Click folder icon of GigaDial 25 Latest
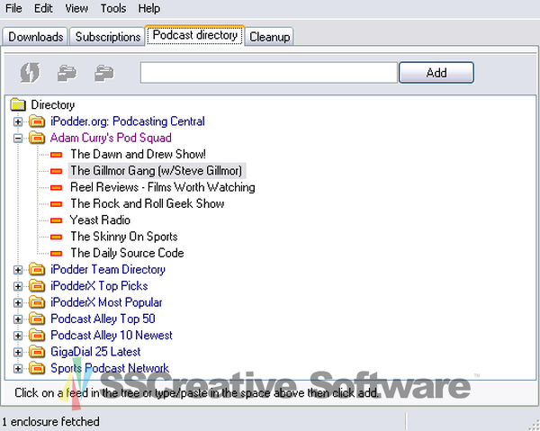Screen dimensions: 540x431 pos(37,352)
